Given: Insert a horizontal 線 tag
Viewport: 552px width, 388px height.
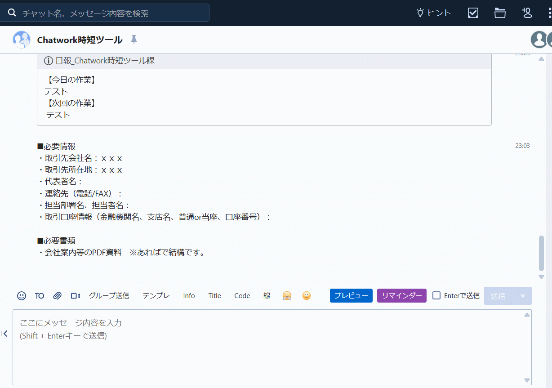Looking at the screenshot, I should tap(267, 296).
